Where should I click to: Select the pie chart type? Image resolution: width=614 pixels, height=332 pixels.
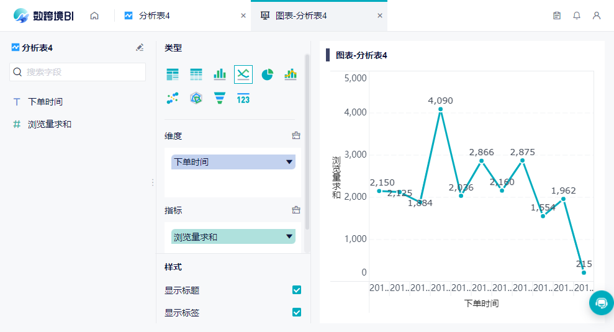(x=267, y=74)
